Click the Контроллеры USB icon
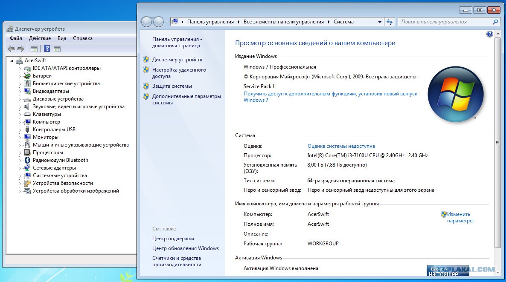The width and height of the screenshot is (506, 282). 27,129
